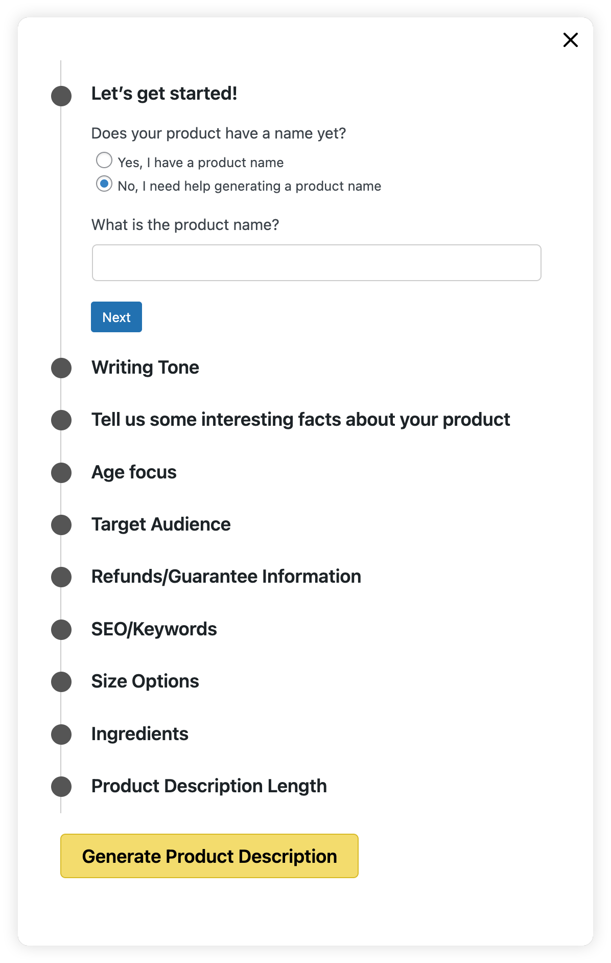
Task: Click the product name input field
Action: coord(316,262)
